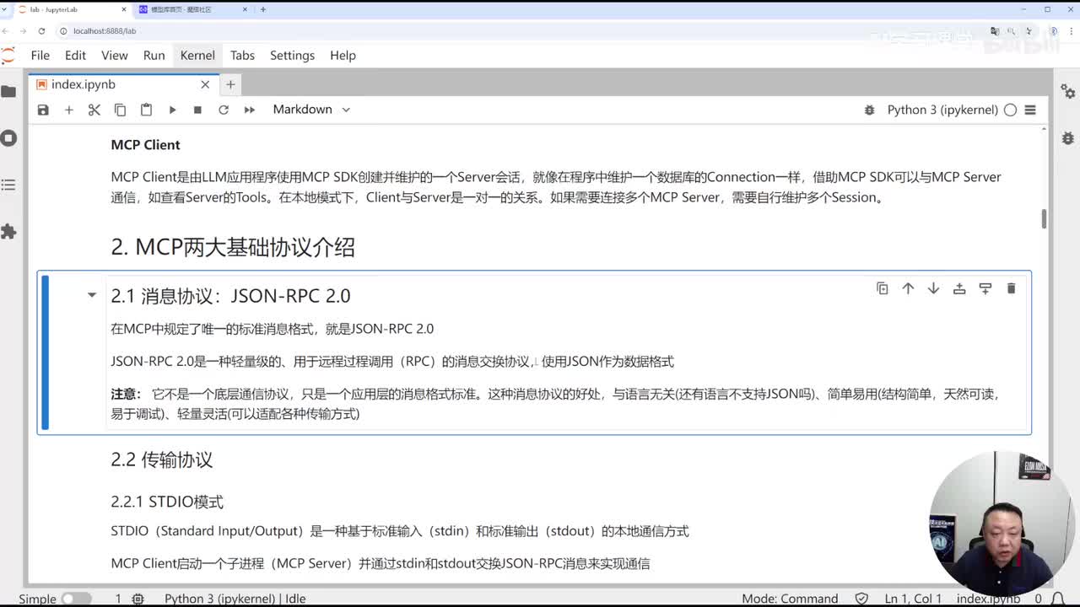1080x607 pixels.
Task: Cut the selected cell with scissors icon
Action: pos(94,110)
